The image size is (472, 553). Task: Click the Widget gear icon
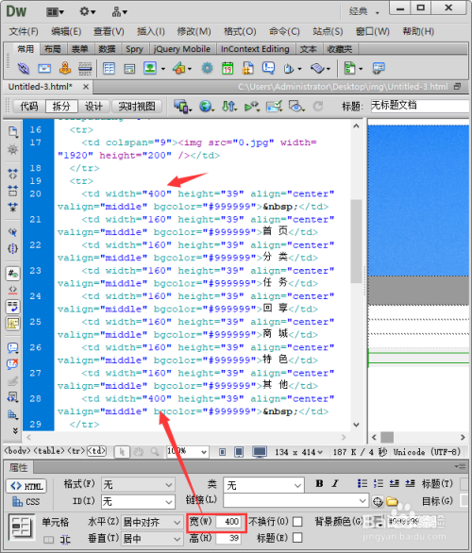207,68
